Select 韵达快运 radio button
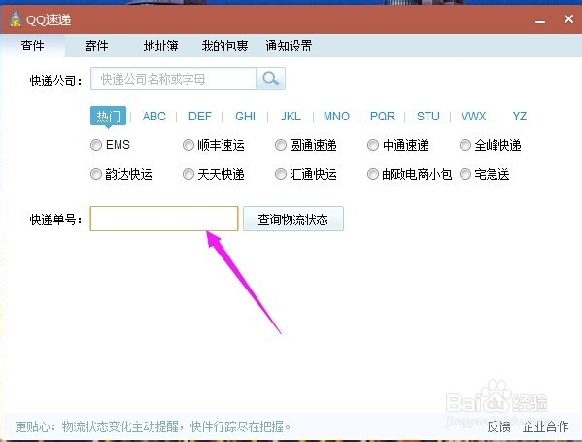 96,174
